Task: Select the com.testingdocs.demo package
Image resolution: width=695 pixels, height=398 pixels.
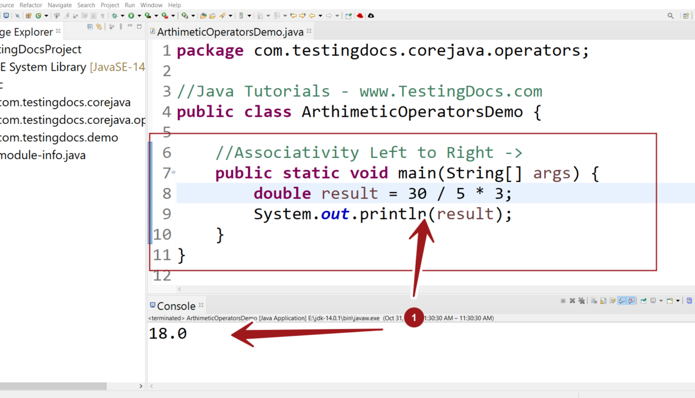Action: 59,138
